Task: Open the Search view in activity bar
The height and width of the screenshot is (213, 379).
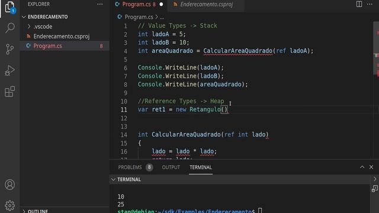Action: tap(9, 28)
